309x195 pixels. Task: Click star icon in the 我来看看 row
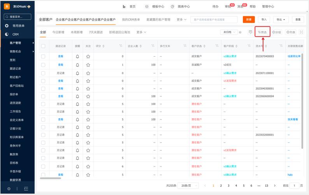click(x=88, y=119)
